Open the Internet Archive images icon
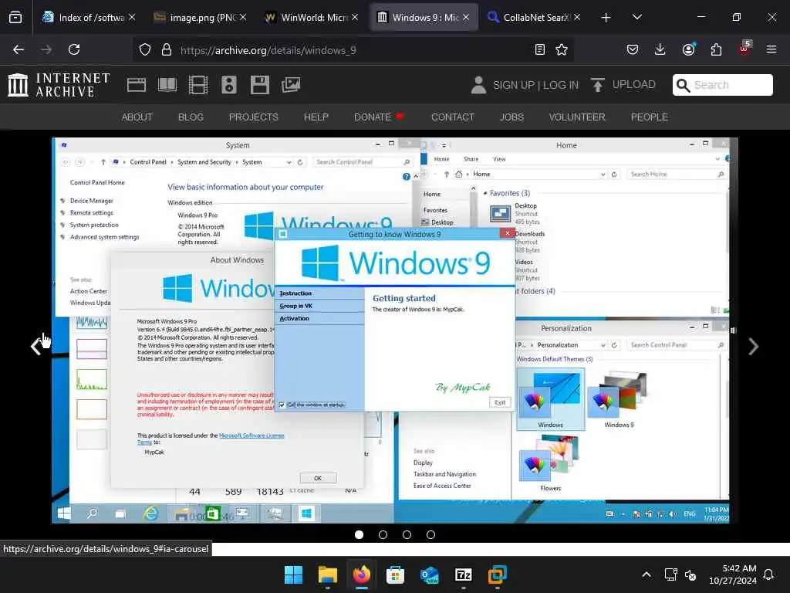 (x=291, y=85)
